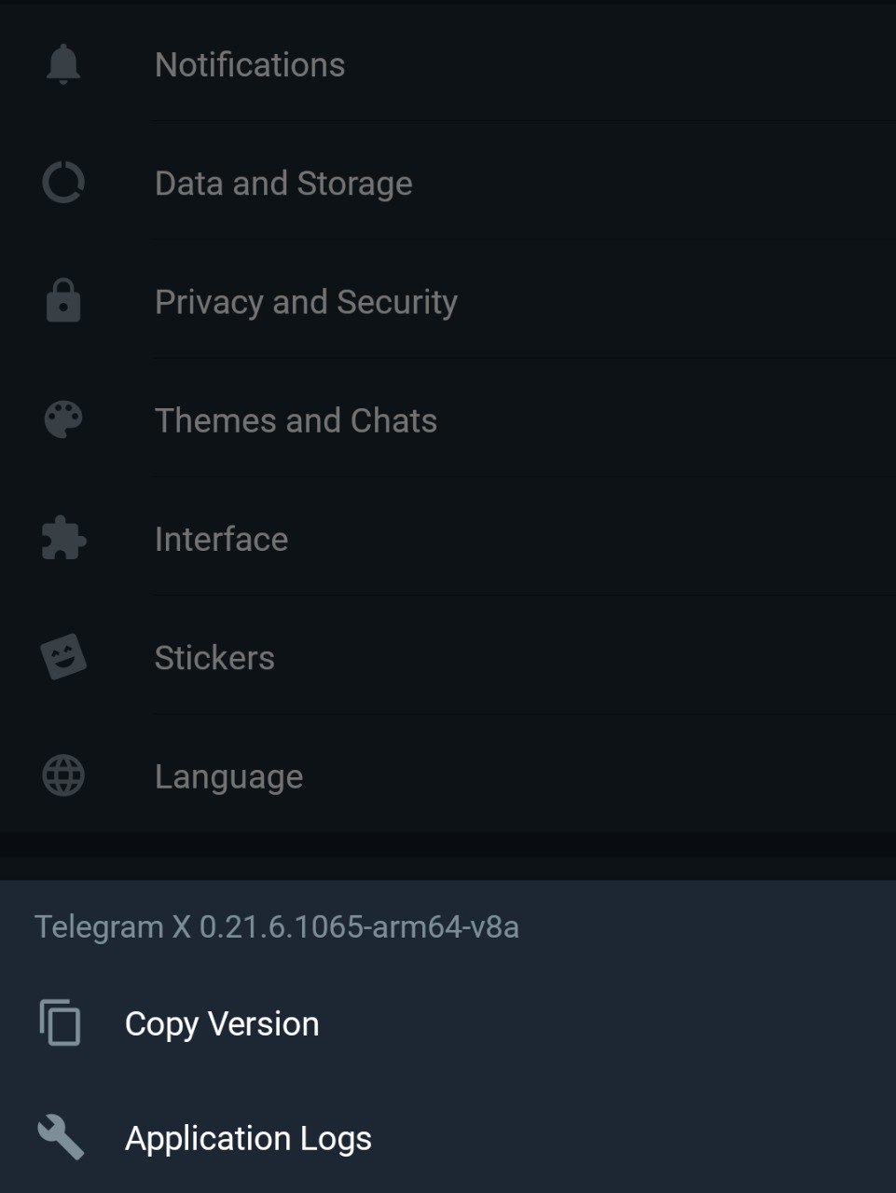Open the Stickers settings

tap(214, 658)
